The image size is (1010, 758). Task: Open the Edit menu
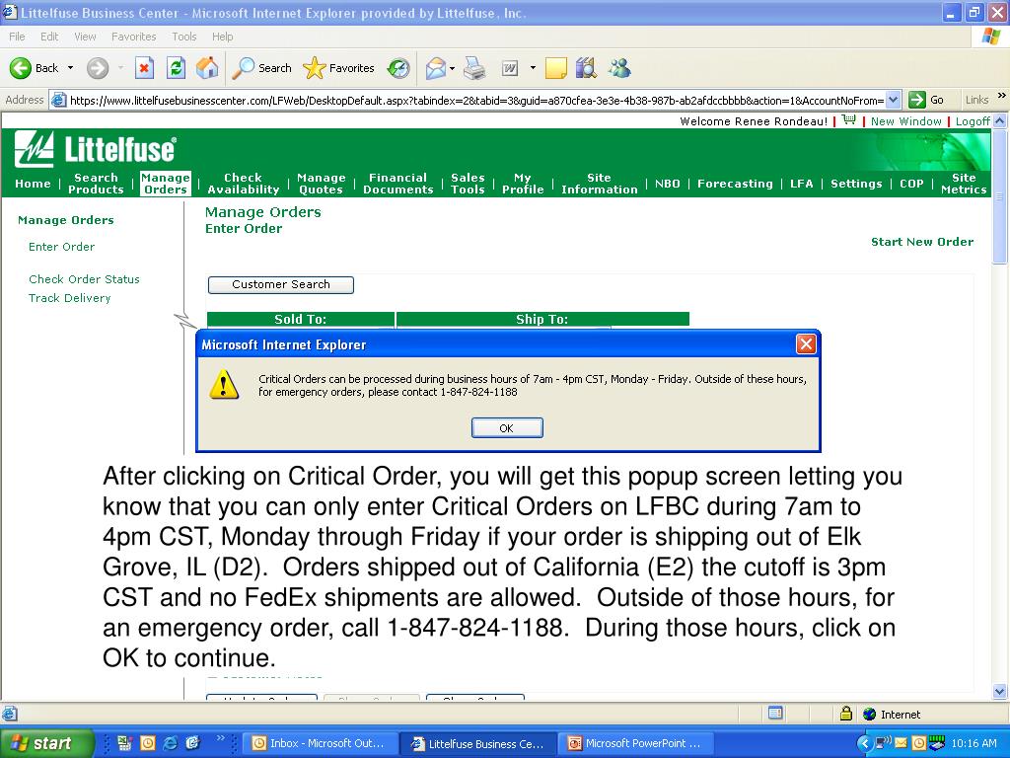[49, 37]
